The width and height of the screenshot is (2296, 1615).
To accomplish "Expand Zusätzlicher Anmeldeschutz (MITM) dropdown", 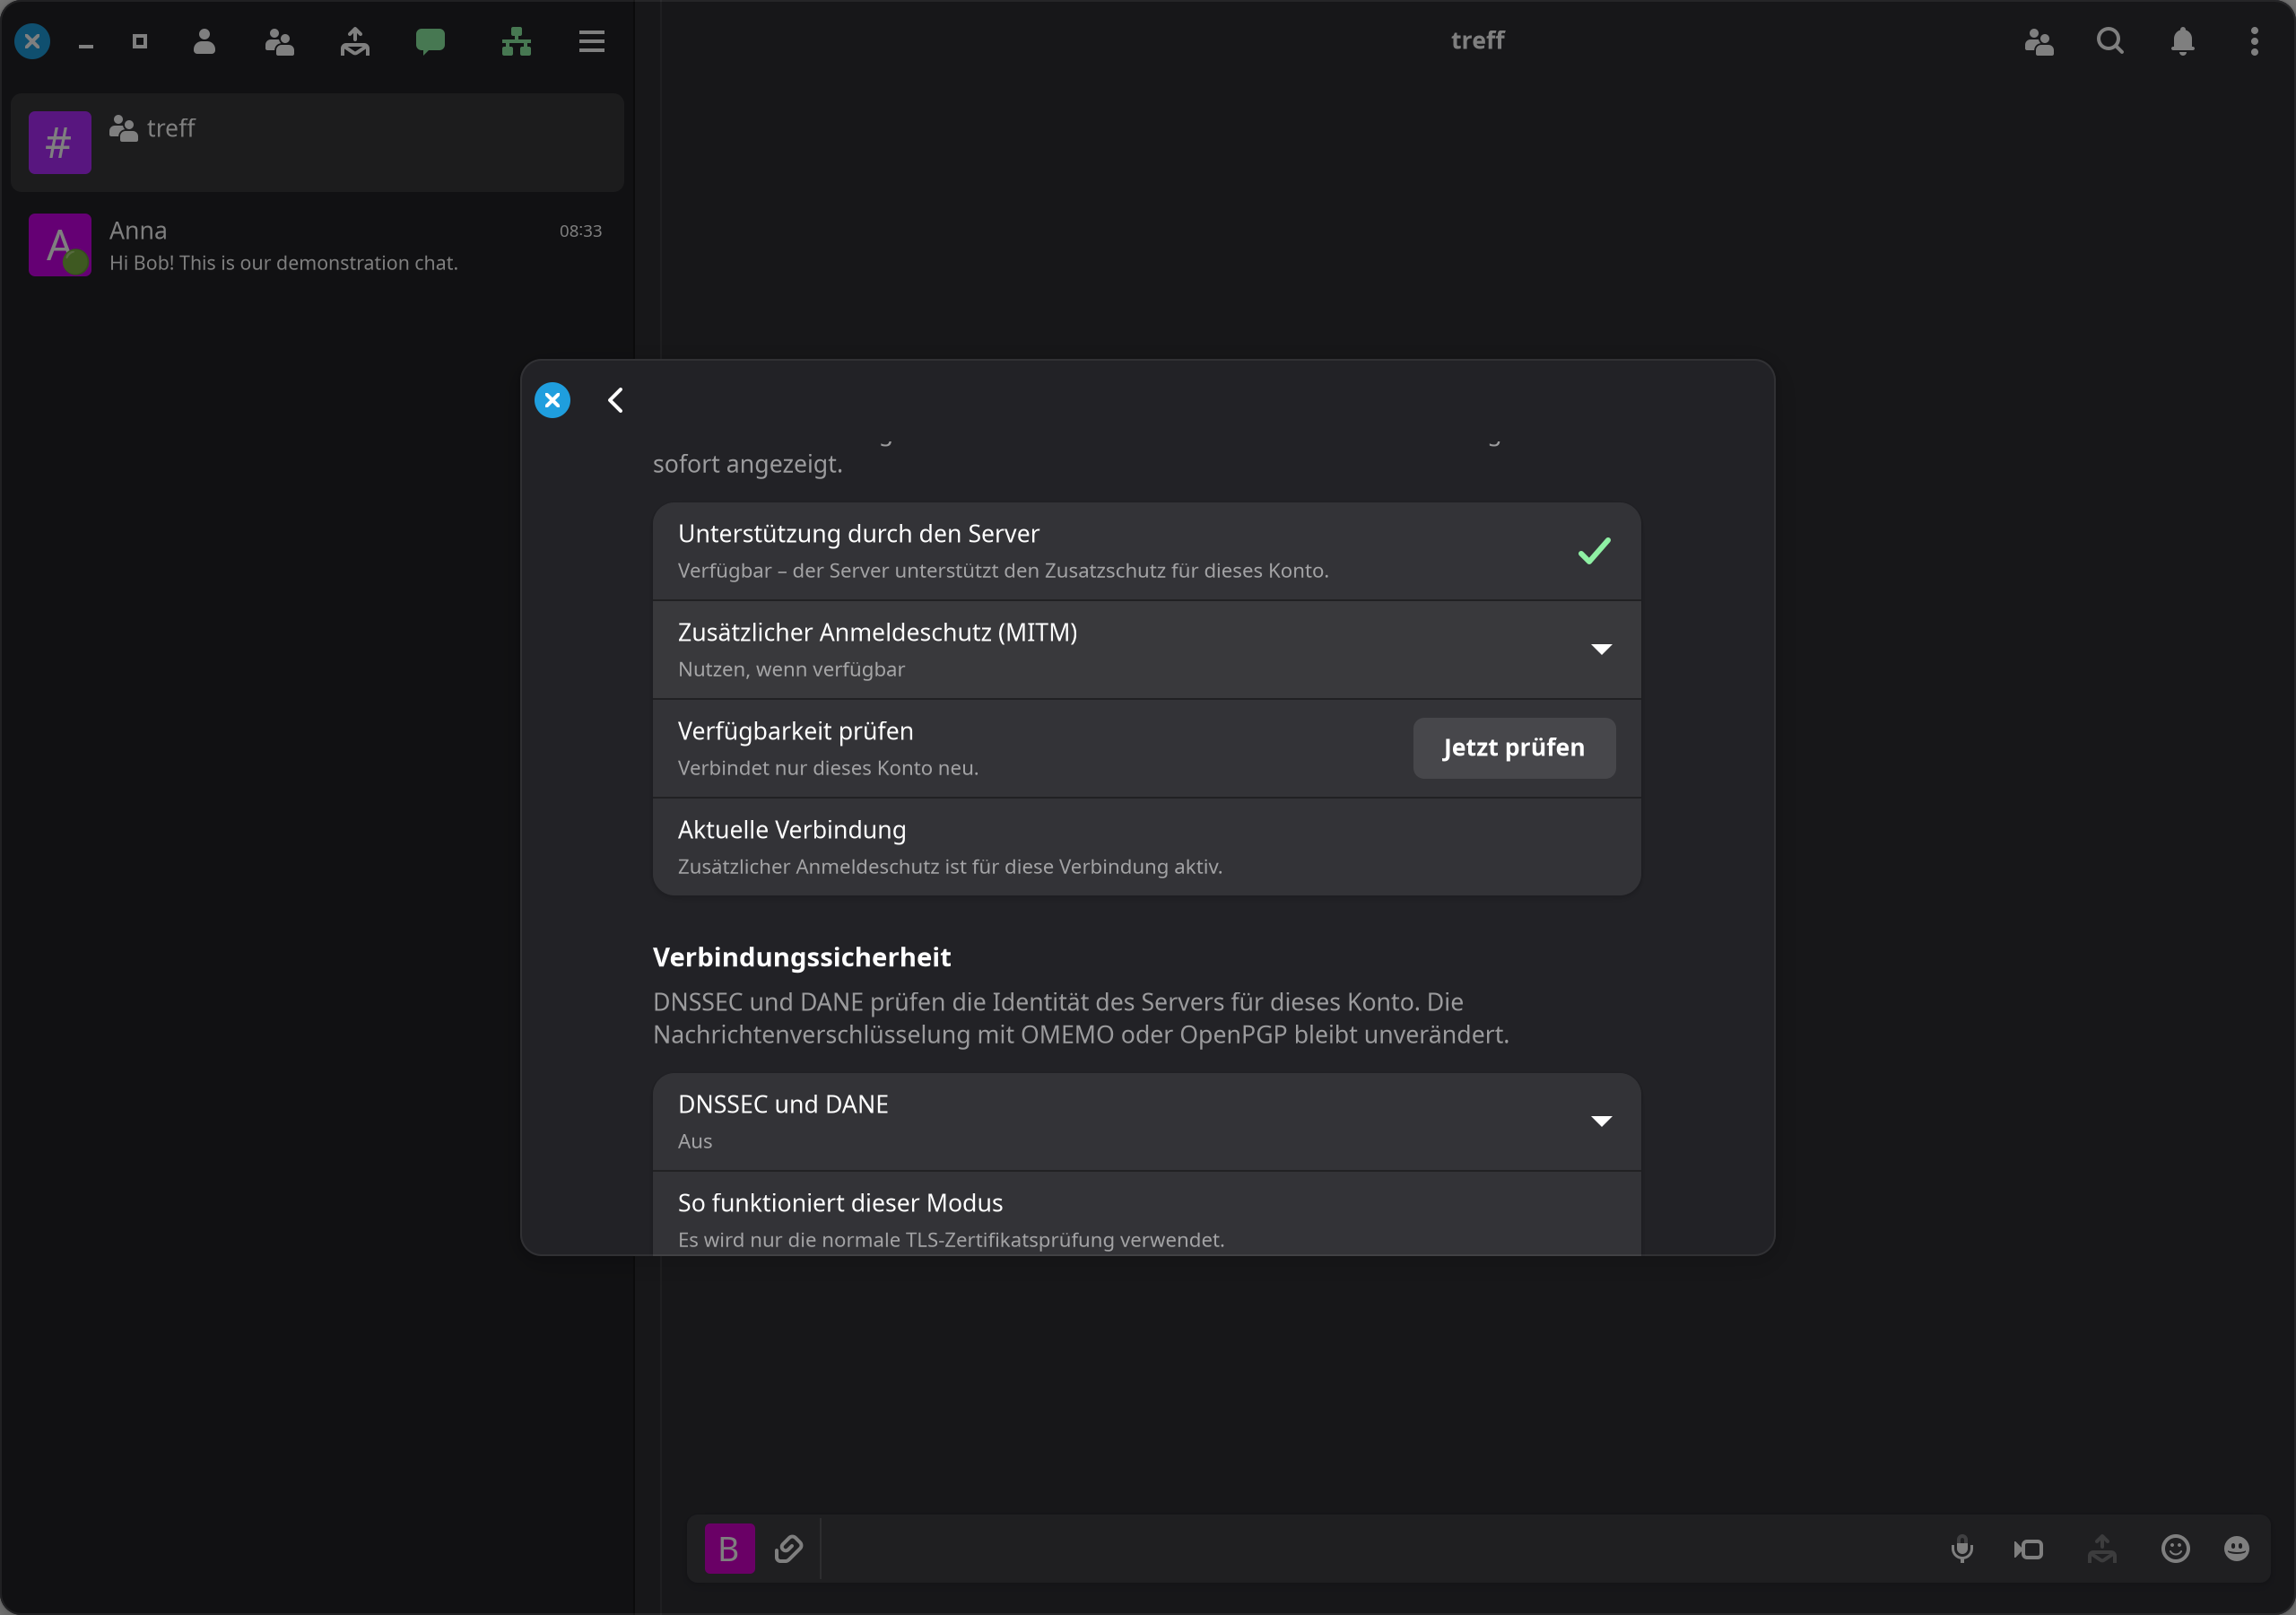I will click(x=1146, y=650).
